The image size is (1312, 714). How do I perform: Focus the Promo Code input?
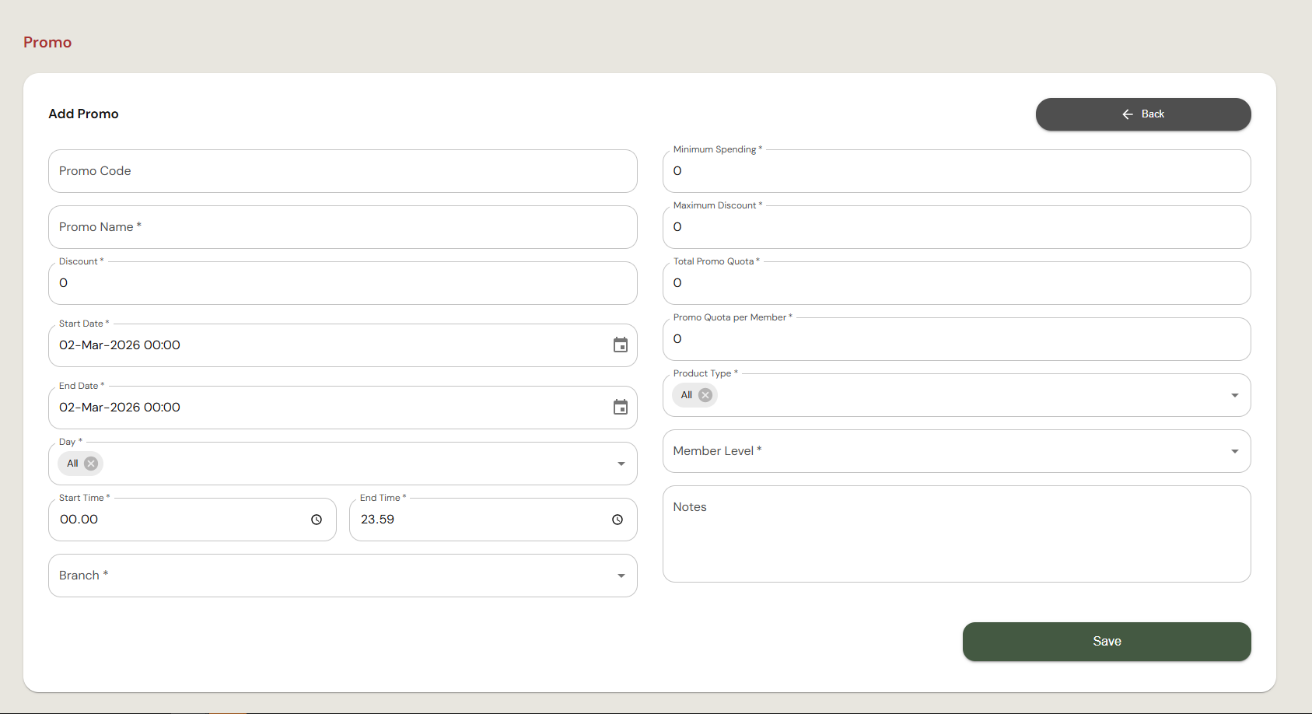[x=343, y=171]
